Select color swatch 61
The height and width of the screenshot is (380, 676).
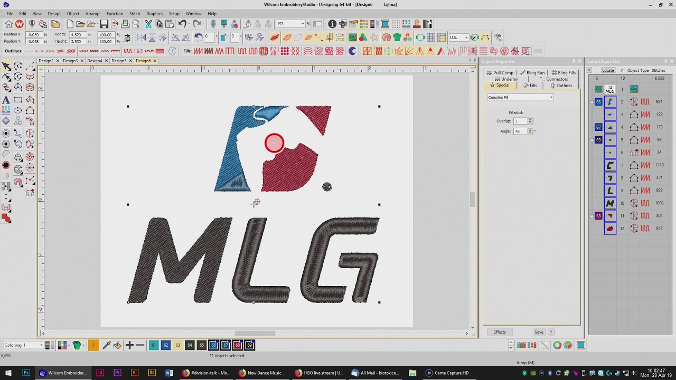[154, 345]
